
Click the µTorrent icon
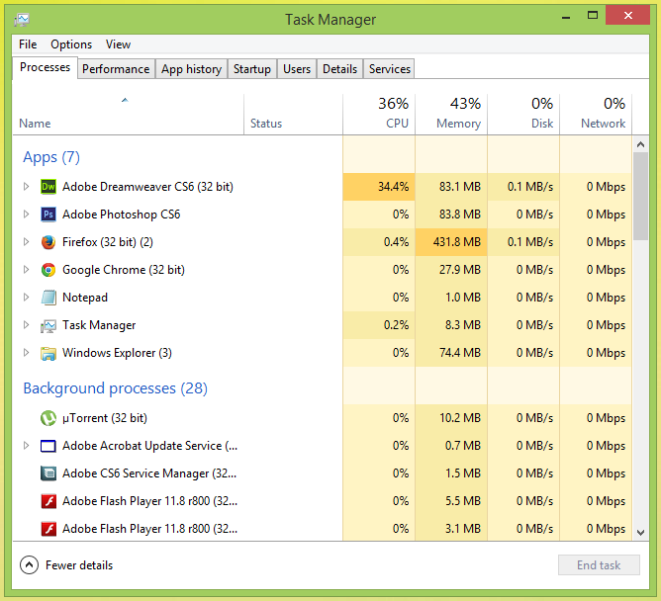48,418
